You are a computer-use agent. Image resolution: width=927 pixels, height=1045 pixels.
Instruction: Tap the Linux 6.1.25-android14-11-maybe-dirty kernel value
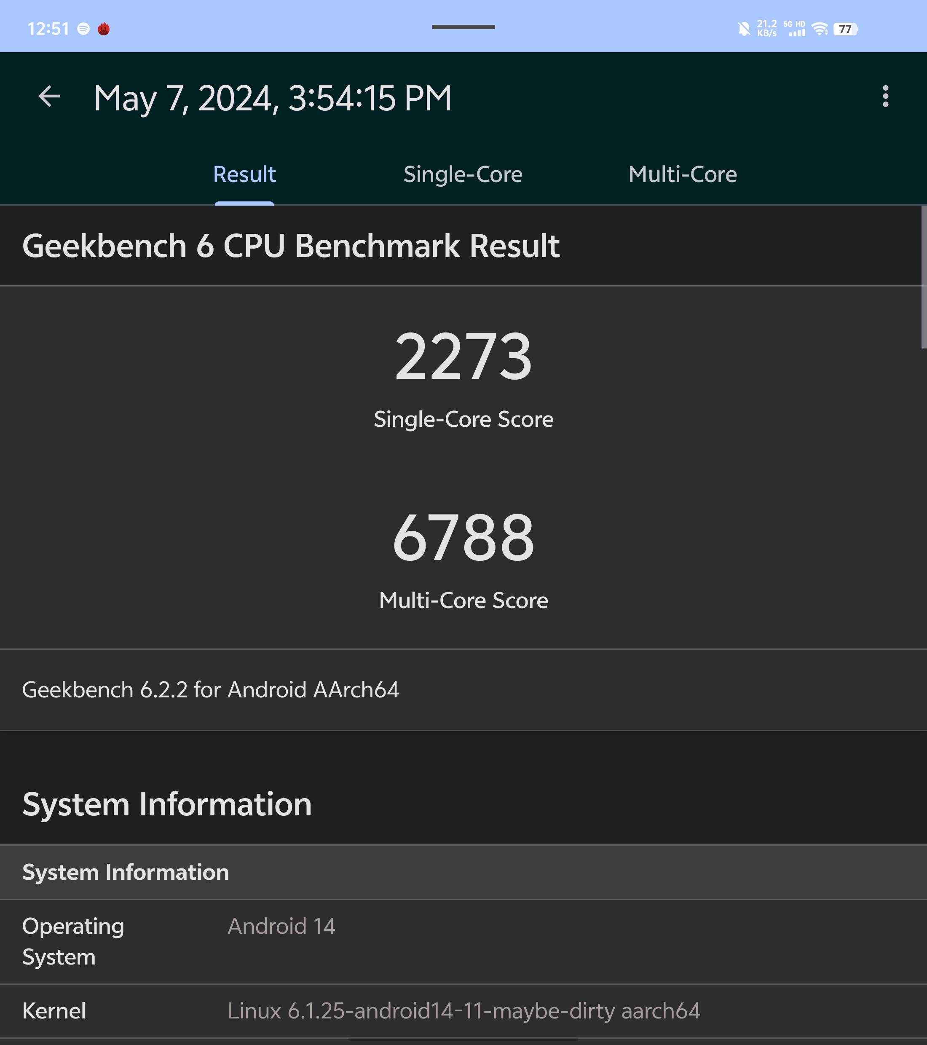464,1011
